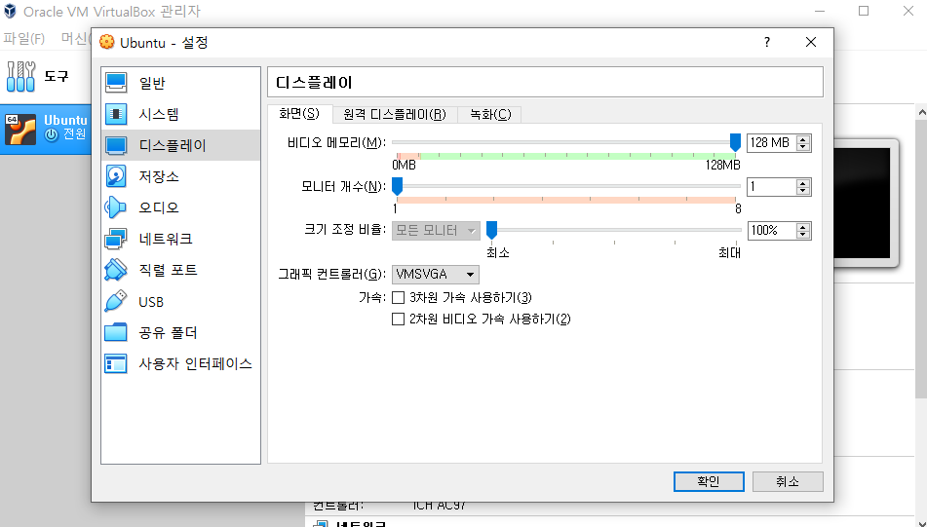
Task: Confirm settings with the 확인 button
Action: click(709, 481)
